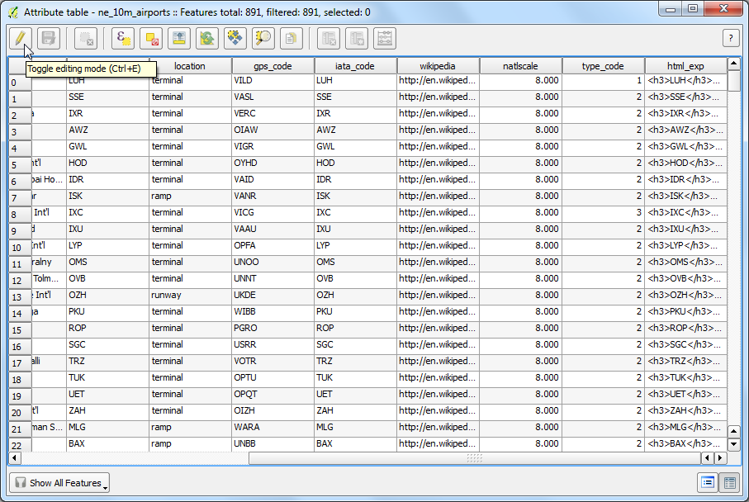Click Zoom map to selected rows icon
The height and width of the screenshot is (502, 749).
point(263,38)
